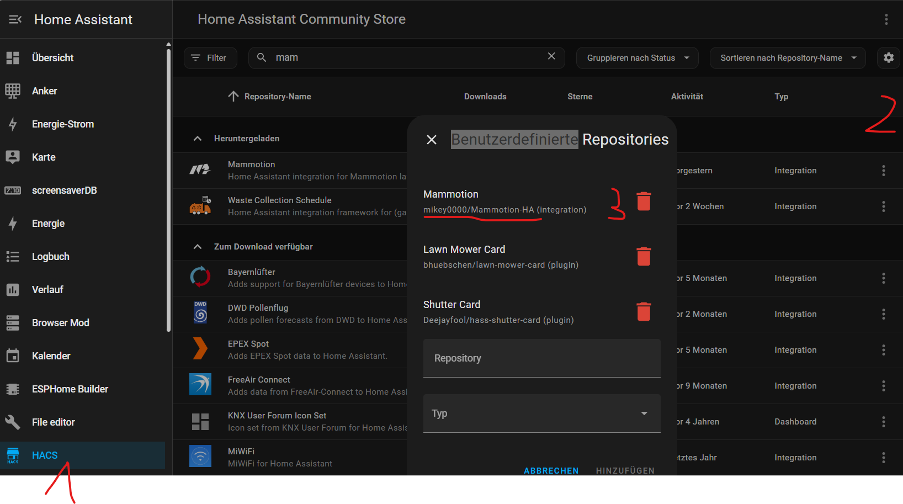
Task: Sort by Downloads column
Action: (x=485, y=97)
